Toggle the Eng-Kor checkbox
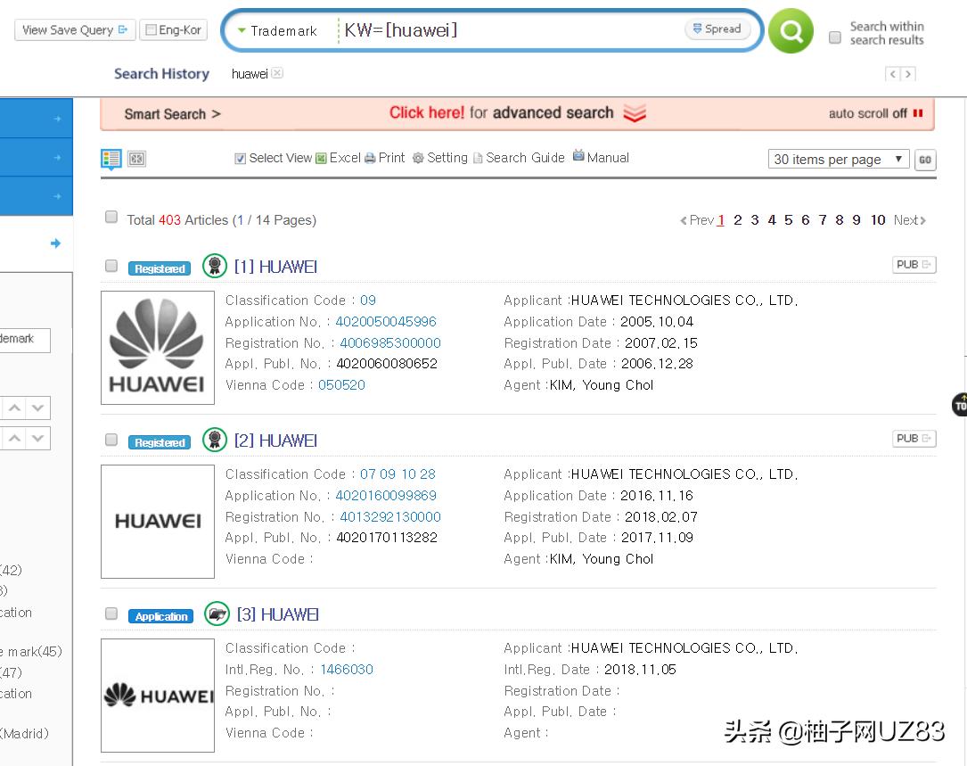 [151, 29]
